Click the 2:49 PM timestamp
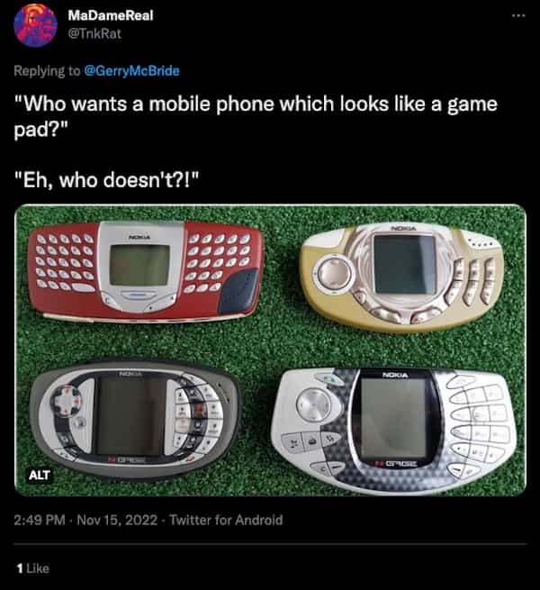This screenshot has height=590, width=540. point(40,520)
